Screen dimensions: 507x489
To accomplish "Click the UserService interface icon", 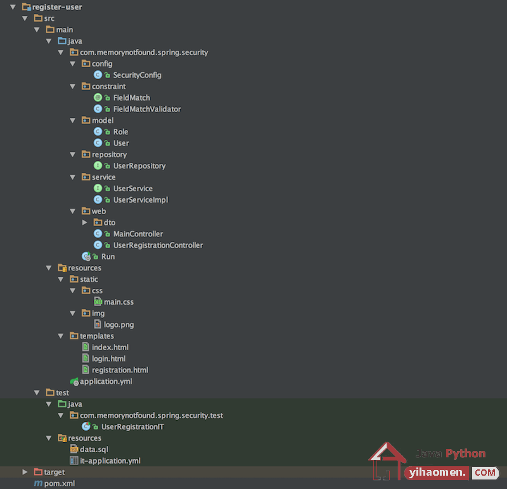I will coord(98,188).
